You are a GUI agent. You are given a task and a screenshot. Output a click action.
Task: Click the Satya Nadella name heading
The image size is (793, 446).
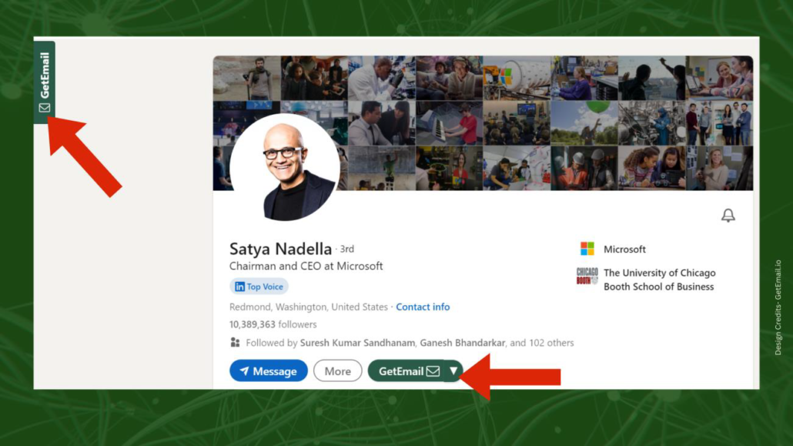point(280,249)
